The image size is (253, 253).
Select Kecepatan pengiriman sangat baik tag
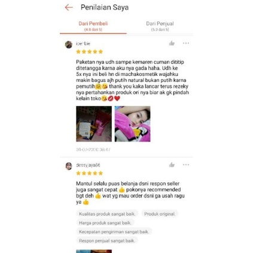(114, 232)
